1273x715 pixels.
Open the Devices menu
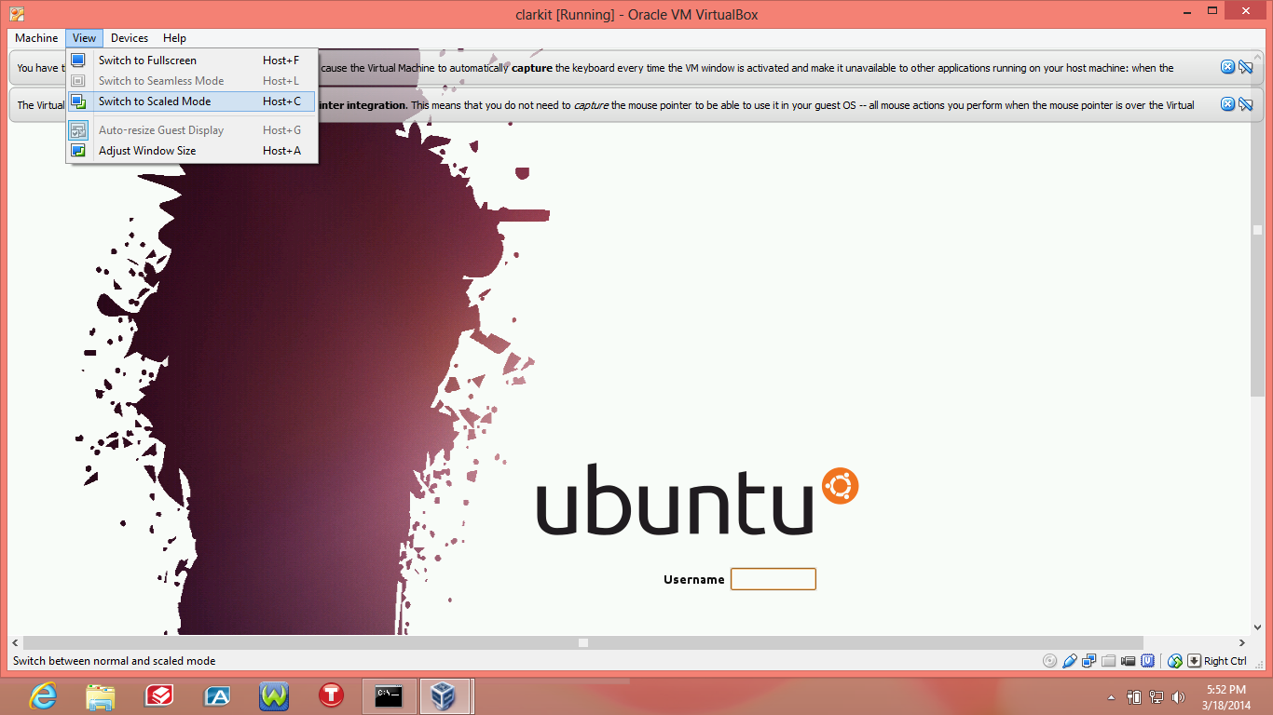pyautogui.click(x=130, y=38)
